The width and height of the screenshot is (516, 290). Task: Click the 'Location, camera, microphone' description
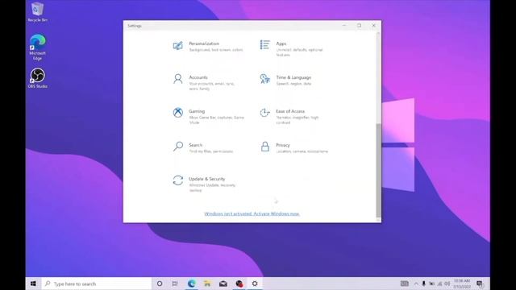(302, 151)
